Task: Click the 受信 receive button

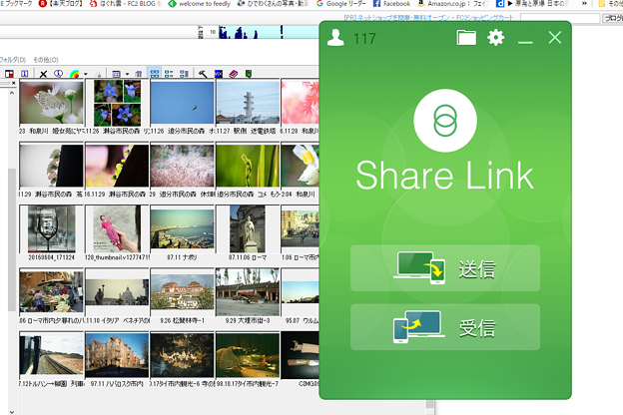Action: 445,327
